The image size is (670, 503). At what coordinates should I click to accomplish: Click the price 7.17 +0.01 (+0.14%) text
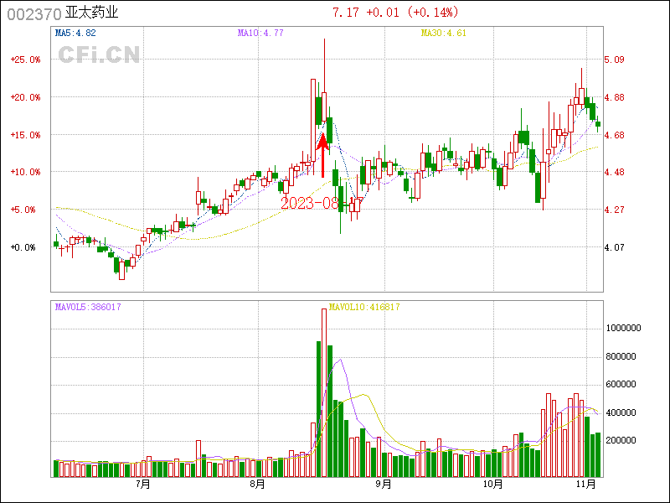[x=395, y=12]
